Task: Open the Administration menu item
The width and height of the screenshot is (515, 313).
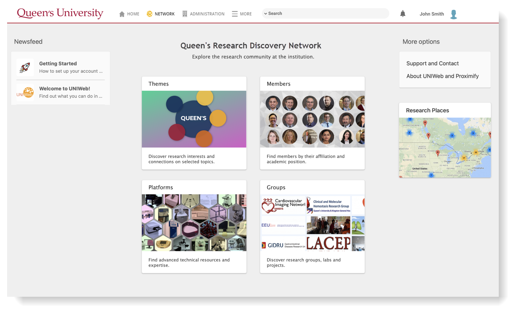Action: click(x=207, y=14)
